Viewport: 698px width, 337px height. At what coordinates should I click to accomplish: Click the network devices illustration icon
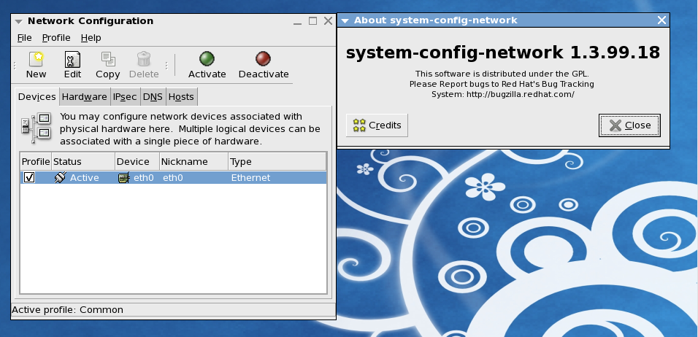[x=37, y=128]
